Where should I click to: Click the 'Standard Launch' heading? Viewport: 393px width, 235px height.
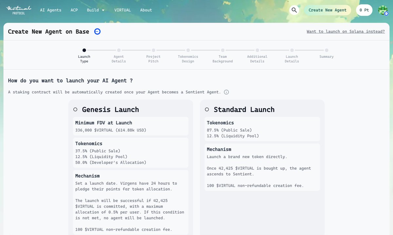point(244,109)
